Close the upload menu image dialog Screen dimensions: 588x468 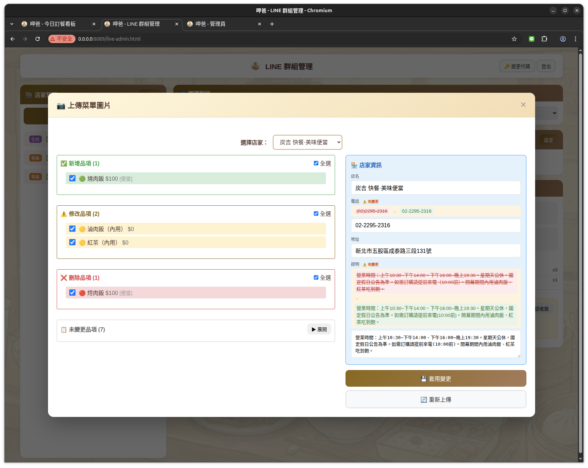coord(523,105)
